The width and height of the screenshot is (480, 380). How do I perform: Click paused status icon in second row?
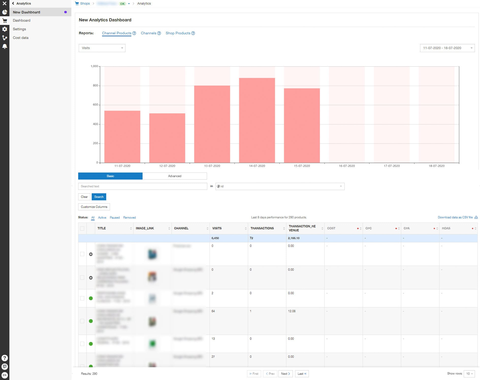point(91,278)
